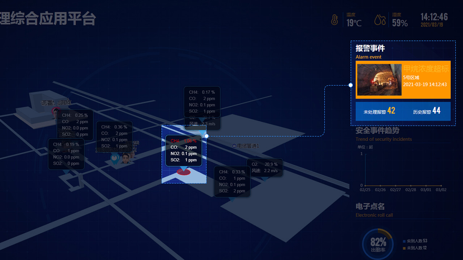The image size is (463, 260).
Task: Select sensor popup showing CH4 0.25 %
Action: click(x=75, y=125)
